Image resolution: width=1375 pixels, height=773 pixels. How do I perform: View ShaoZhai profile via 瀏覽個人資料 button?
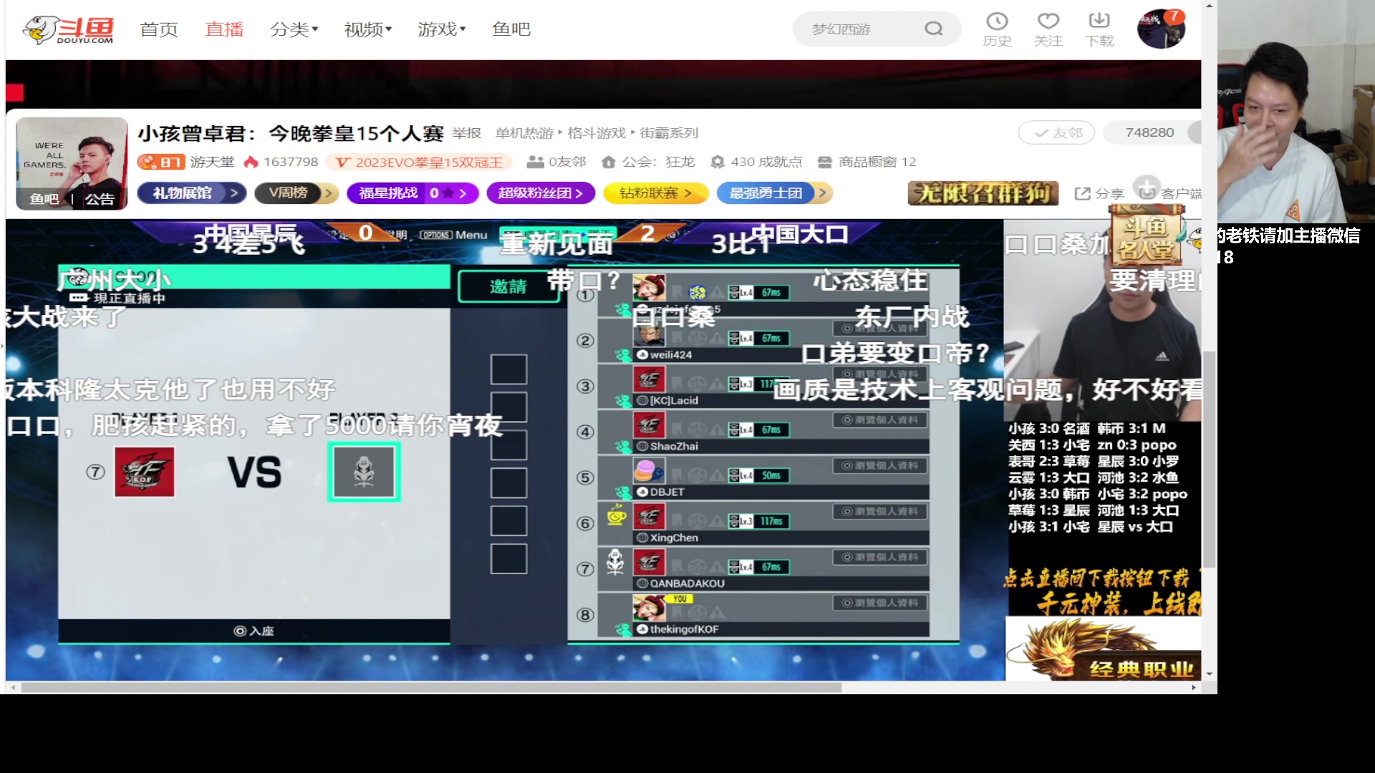(880, 420)
